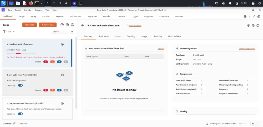Click the View all vulnerabilities link
This screenshot has height=127, width=263.
click(x=161, y=49)
